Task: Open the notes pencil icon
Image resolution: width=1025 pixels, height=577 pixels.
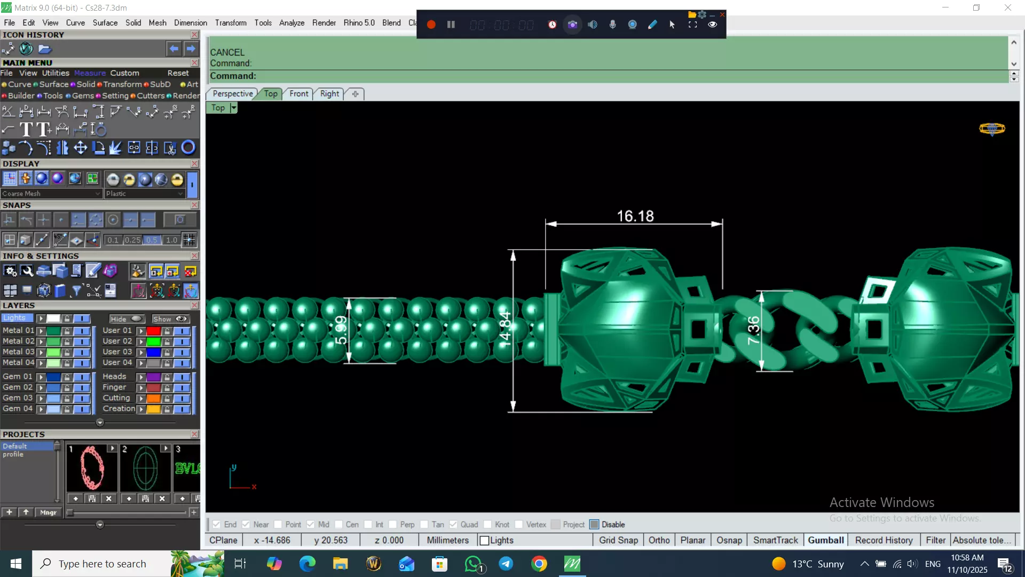Action: click(93, 271)
